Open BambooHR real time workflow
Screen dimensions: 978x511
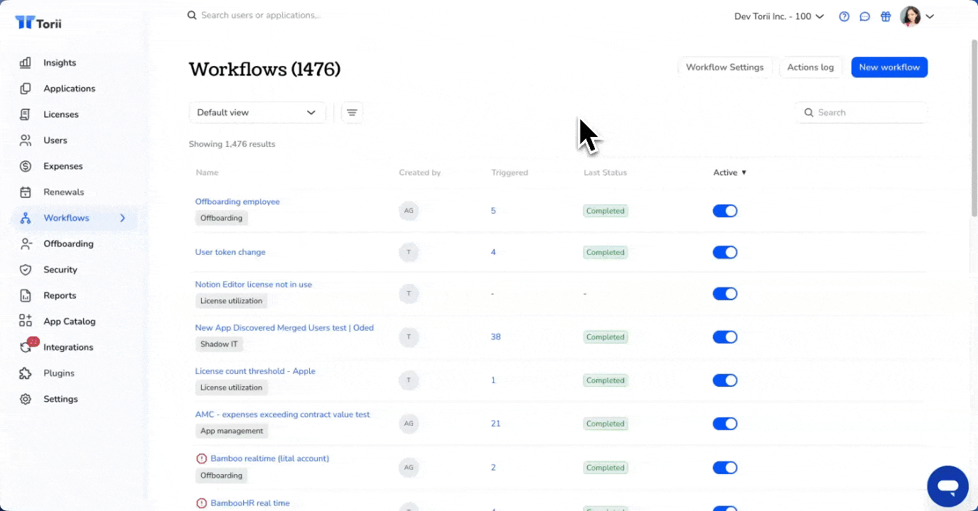250,503
